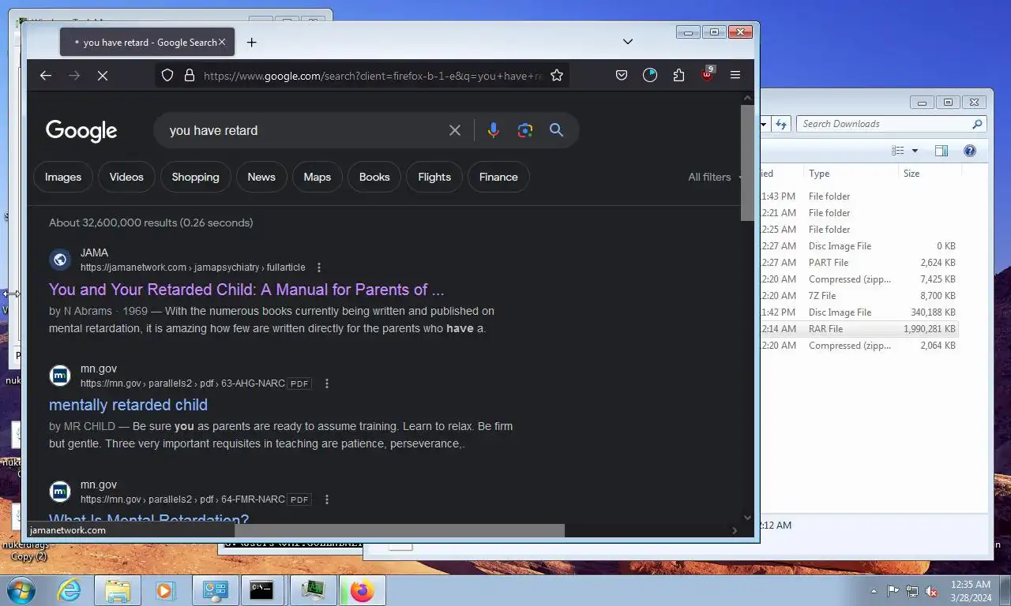Expand the list all tabs chevron
Viewport: 1011px width, 606px height.
tap(628, 42)
